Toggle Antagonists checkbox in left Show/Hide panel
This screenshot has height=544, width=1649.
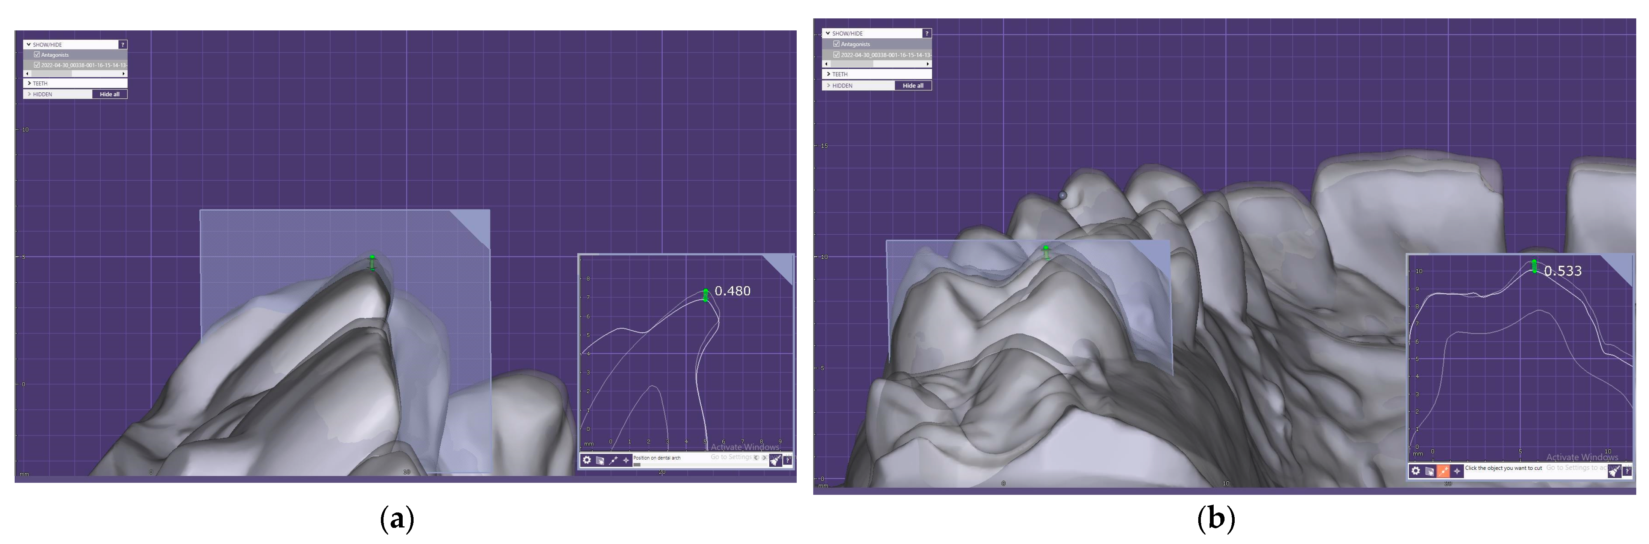[x=36, y=54]
